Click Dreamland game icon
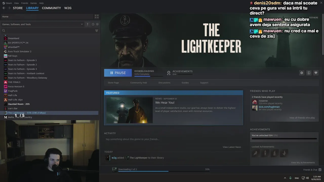Image resolution: width=324 pixels, height=182 pixels. pyautogui.click(x=6, y=38)
